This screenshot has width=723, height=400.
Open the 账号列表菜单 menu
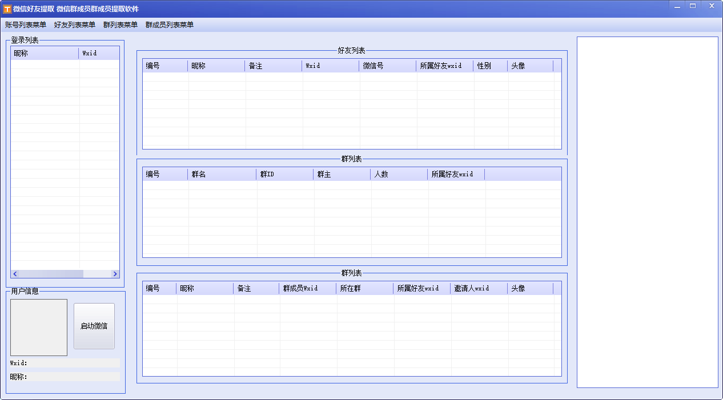click(x=26, y=25)
